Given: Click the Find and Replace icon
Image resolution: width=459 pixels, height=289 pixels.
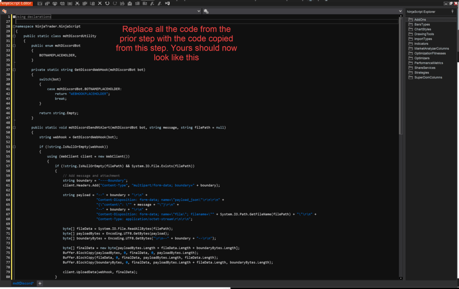Looking at the screenshot, I should pos(122,4).
